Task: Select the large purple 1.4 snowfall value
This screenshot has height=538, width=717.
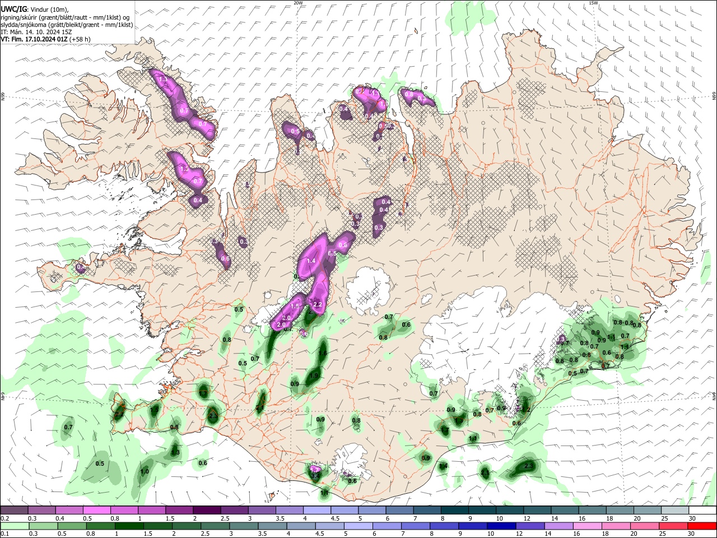Action: tap(311, 261)
